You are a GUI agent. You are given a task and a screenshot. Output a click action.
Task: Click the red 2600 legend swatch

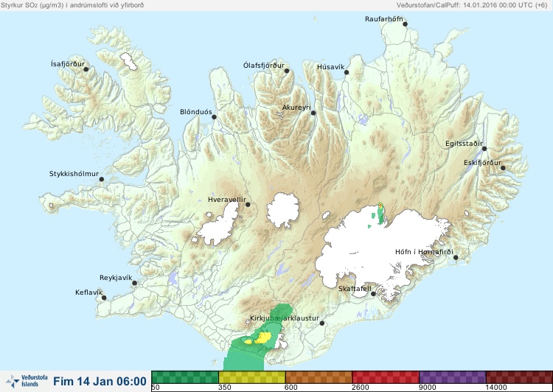coord(386,377)
